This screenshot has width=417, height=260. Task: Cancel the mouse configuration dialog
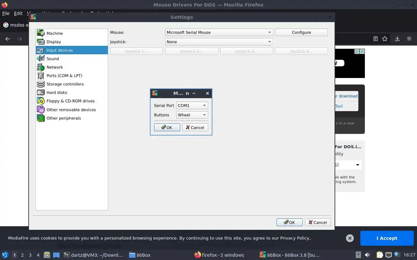pos(195,127)
